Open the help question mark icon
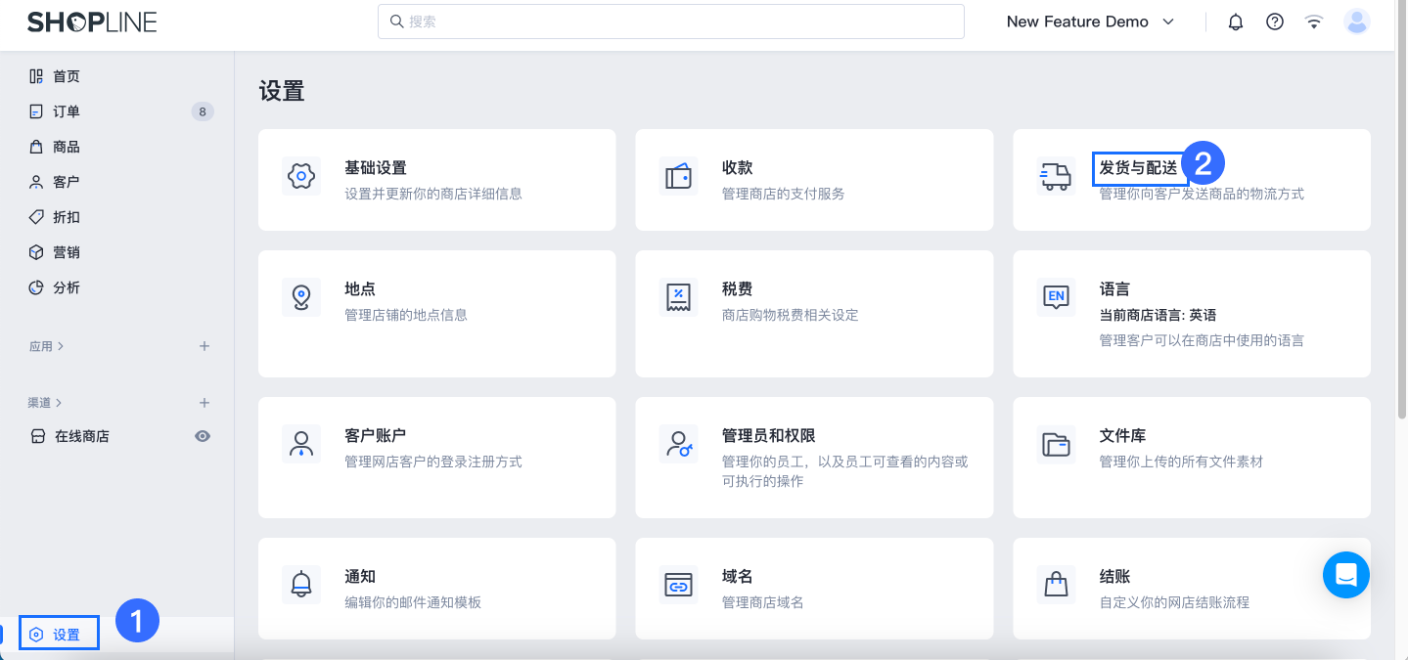This screenshot has width=1408, height=660. (x=1274, y=22)
